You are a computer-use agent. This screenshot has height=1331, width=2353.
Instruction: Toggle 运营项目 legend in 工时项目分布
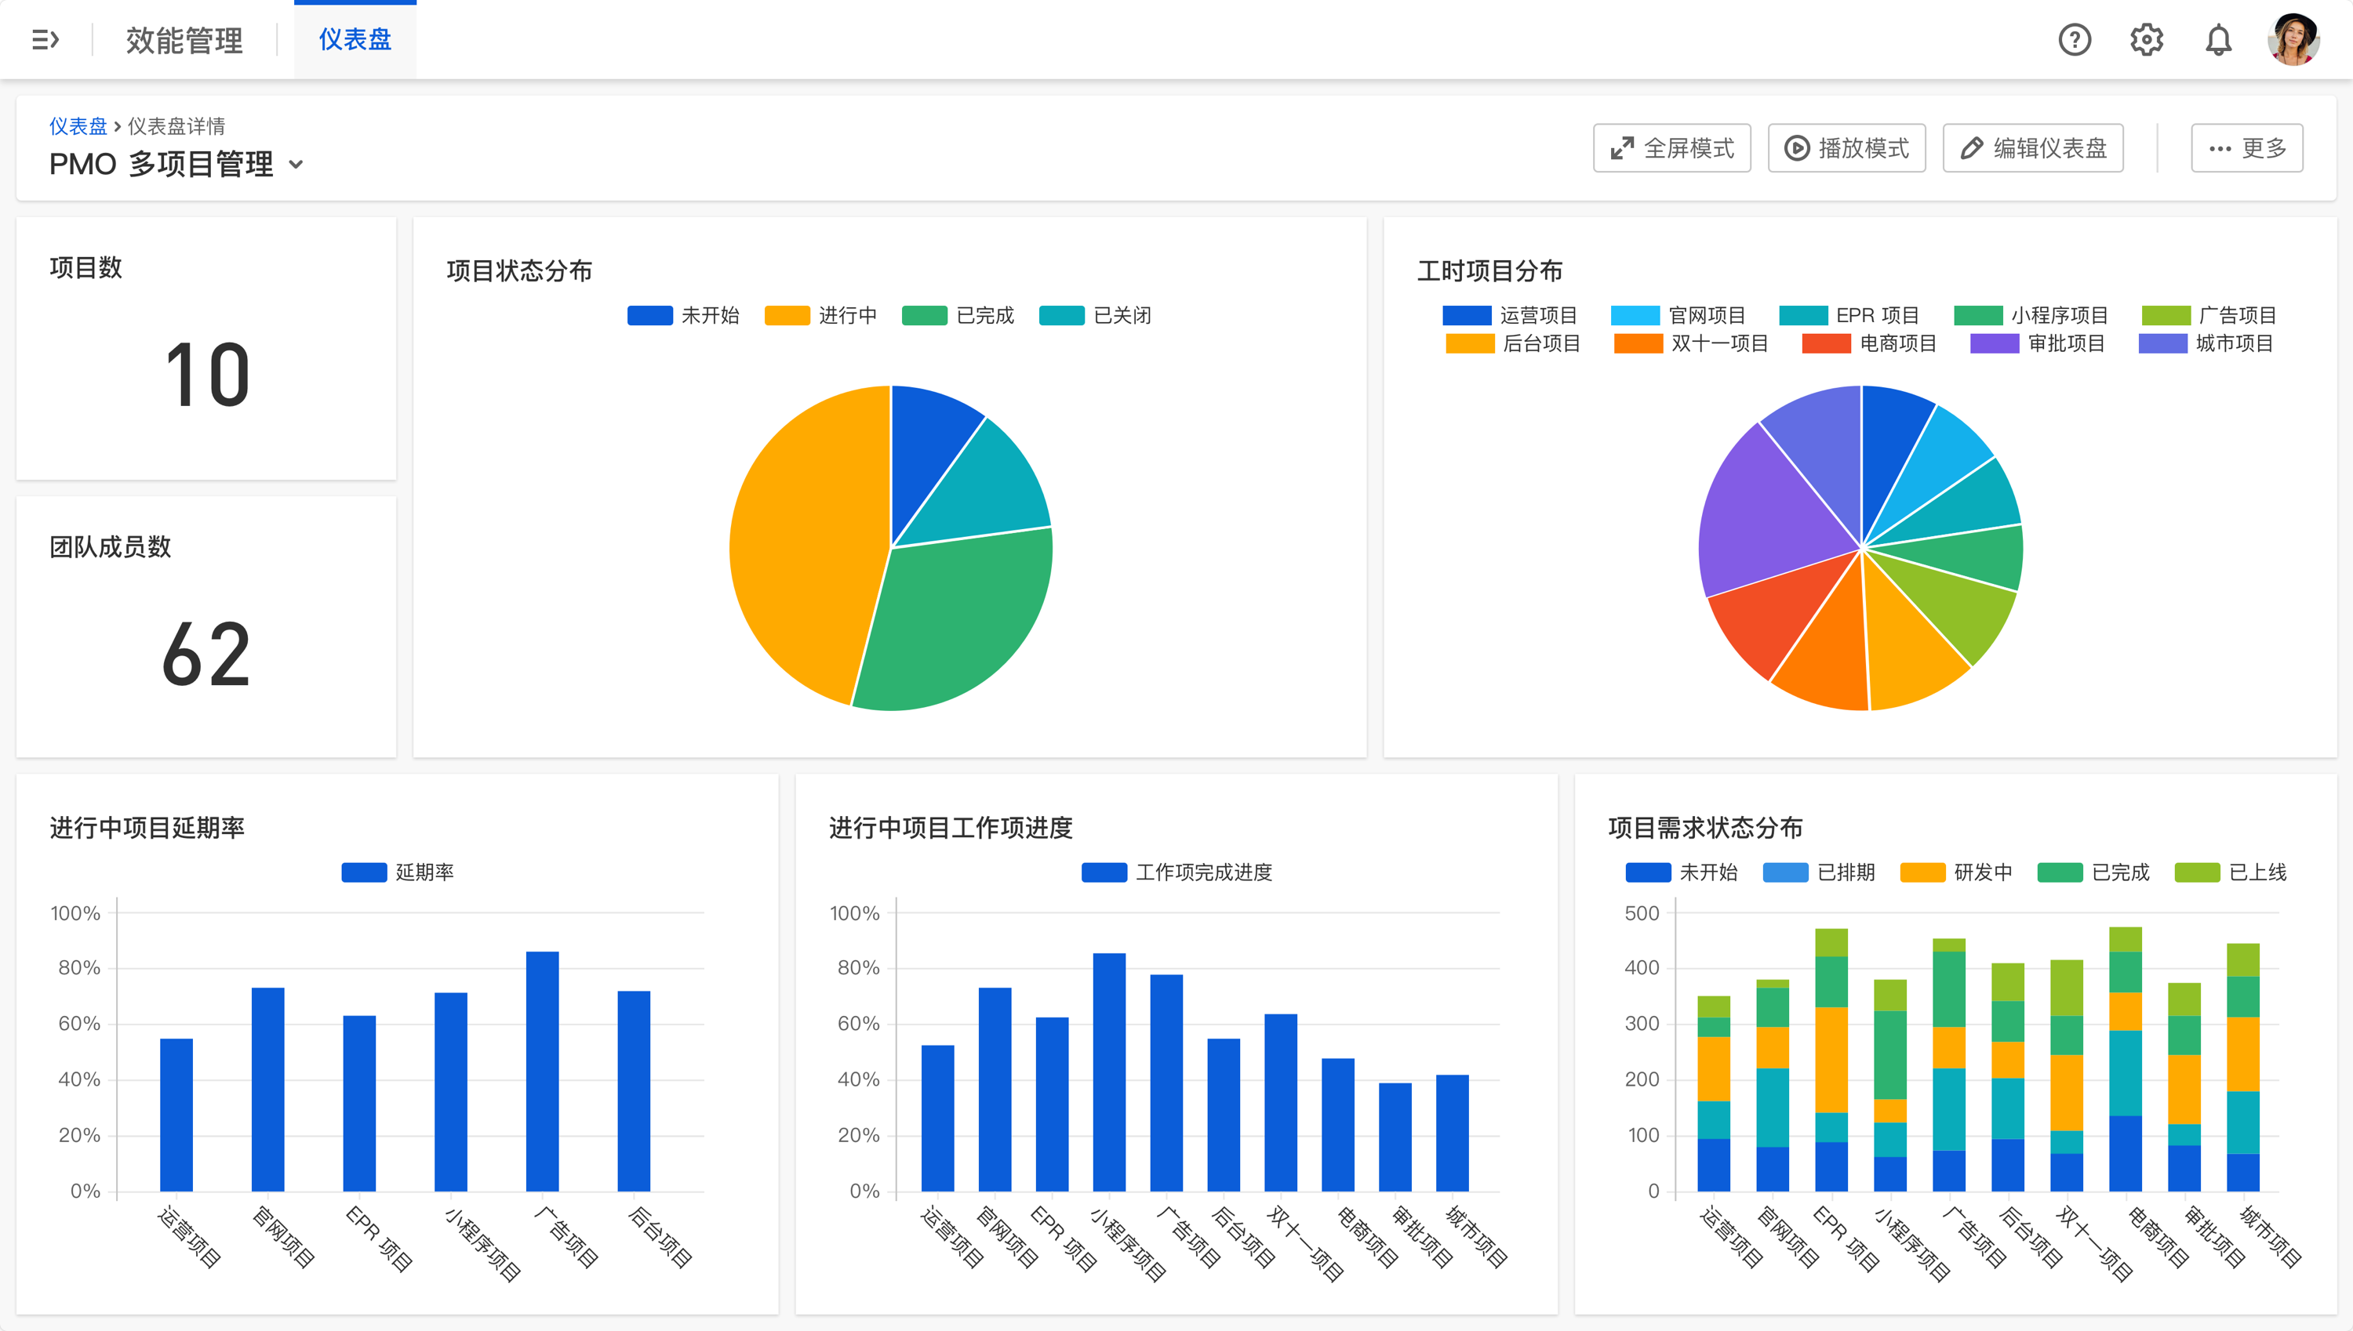1510,315
